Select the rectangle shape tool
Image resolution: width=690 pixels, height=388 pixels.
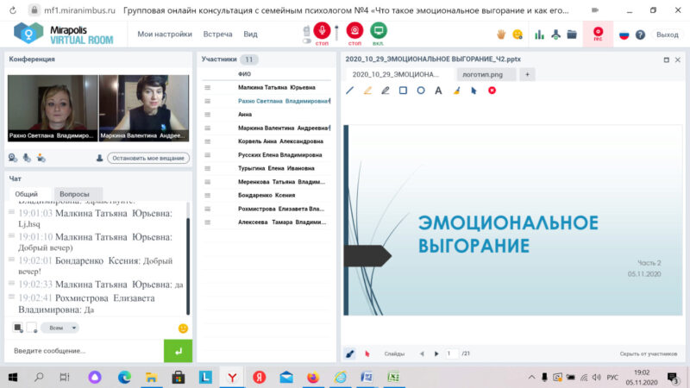coord(403,91)
